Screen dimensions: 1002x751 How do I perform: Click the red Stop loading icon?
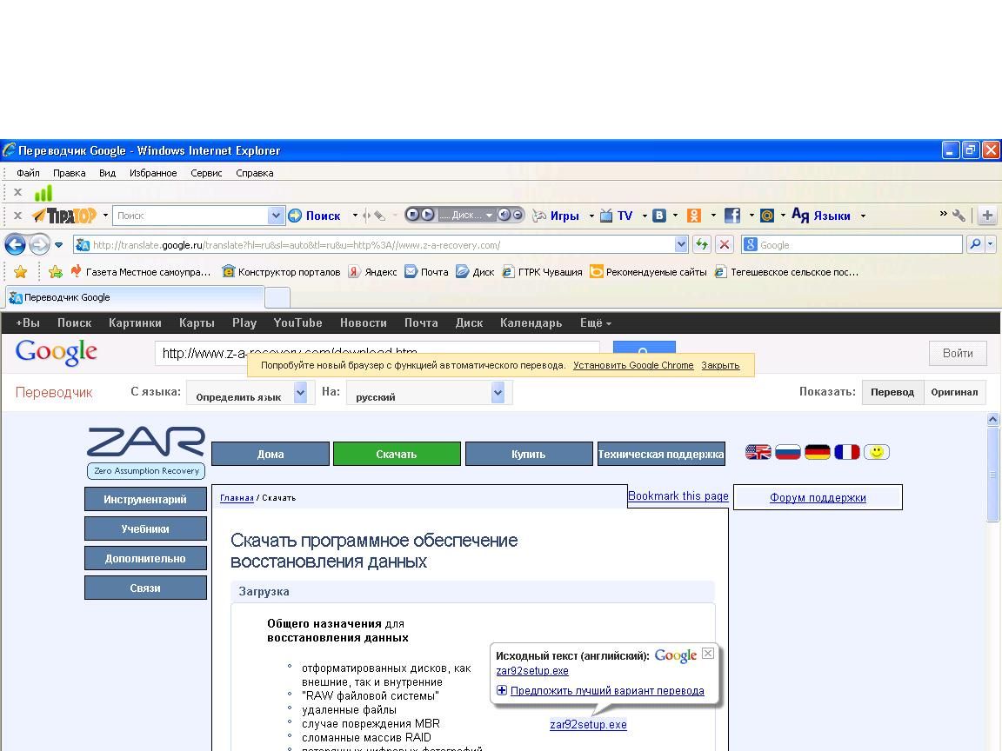pyautogui.click(x=724, y=244)
